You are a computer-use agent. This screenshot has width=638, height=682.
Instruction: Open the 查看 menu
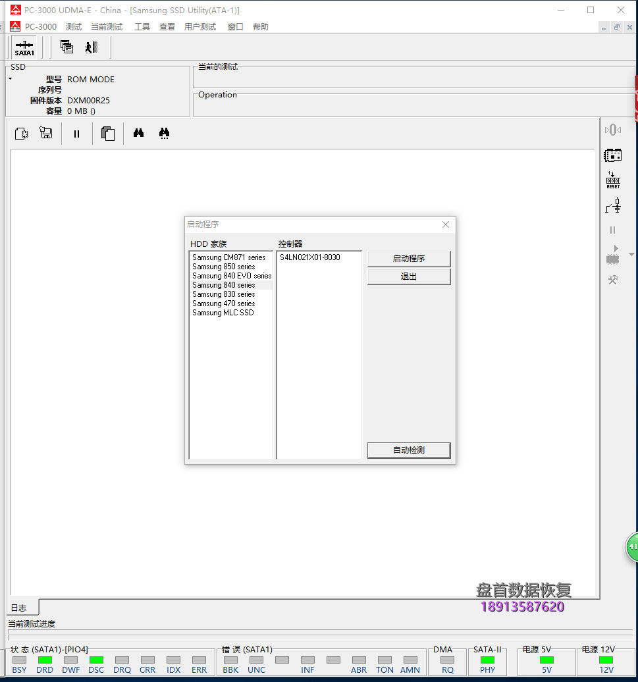tap(167, 26)
